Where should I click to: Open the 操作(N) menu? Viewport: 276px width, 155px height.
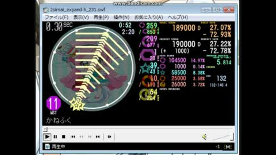[122, 18]
